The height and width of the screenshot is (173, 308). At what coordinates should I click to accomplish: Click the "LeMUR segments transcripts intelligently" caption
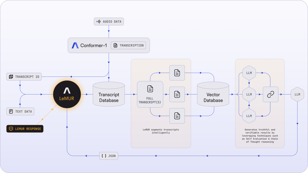tap(161, 131)
